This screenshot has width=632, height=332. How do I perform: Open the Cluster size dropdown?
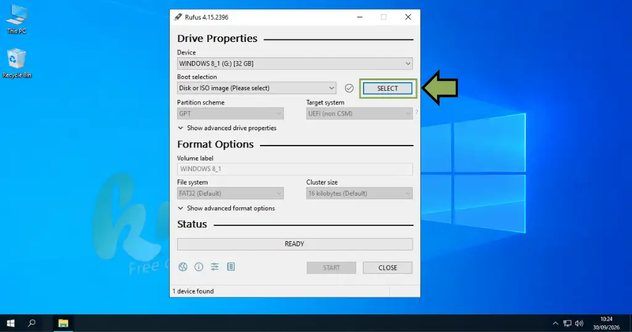coord(359,193)
